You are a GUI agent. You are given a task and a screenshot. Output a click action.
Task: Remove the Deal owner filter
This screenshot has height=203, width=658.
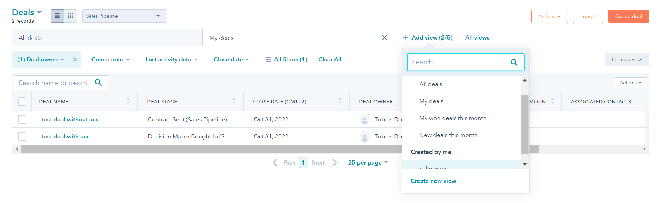point(75,59)
